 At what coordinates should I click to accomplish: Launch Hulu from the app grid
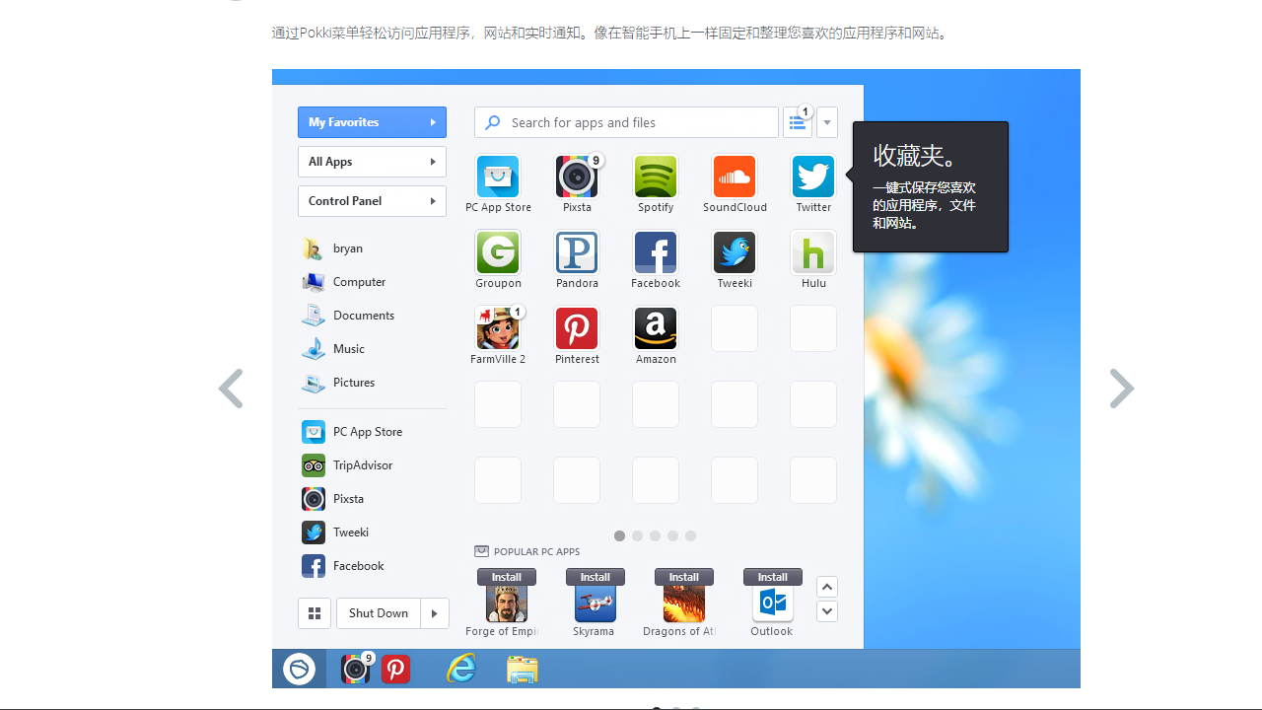pyautogui.click(x=812, y=252)
